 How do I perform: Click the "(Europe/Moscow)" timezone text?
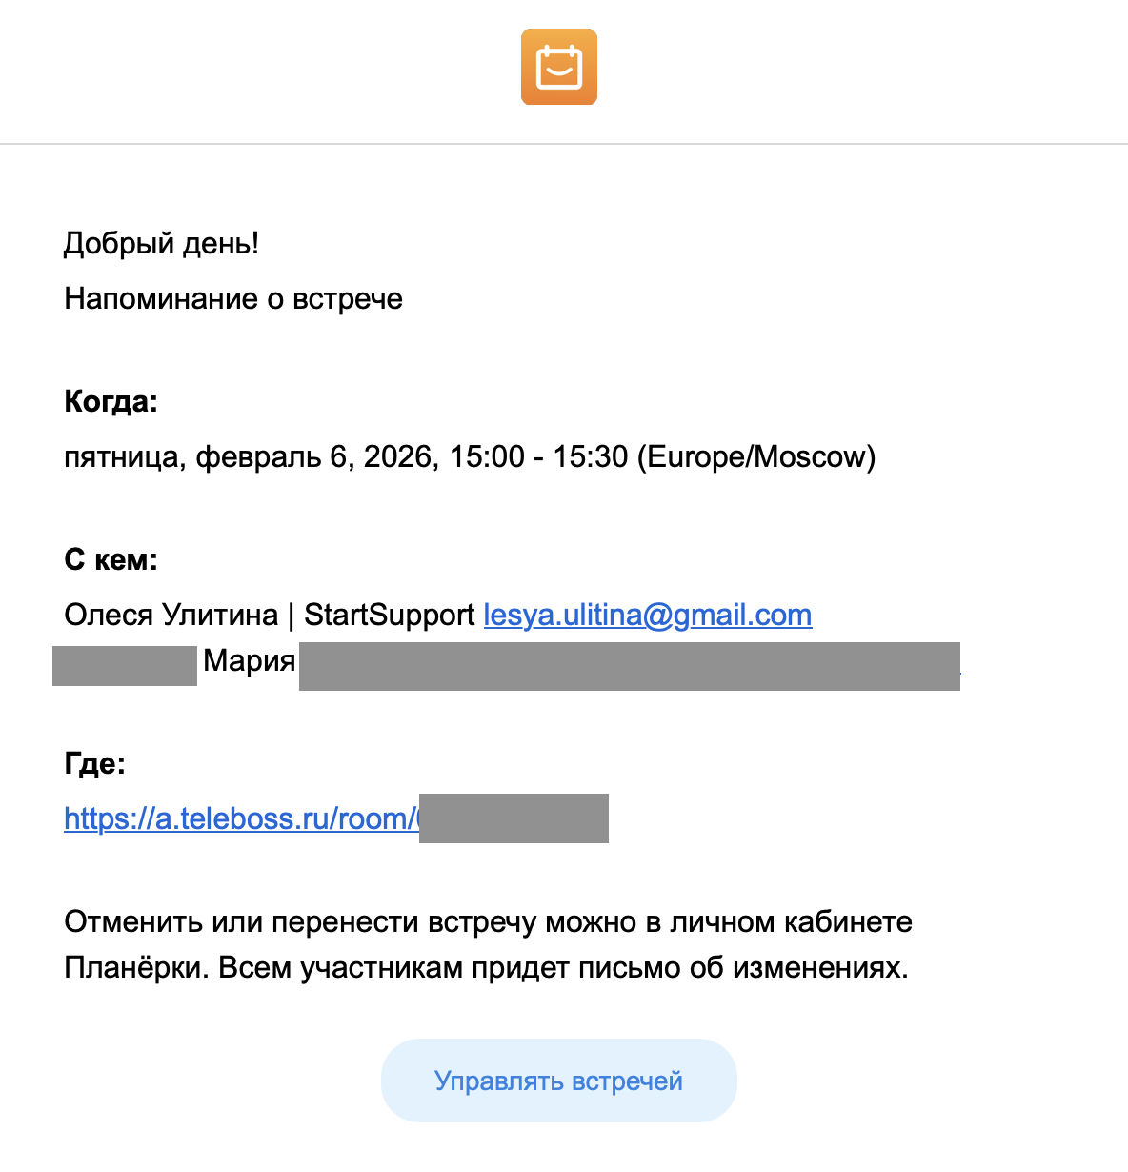pyautogui.click(x=755, y=457)
